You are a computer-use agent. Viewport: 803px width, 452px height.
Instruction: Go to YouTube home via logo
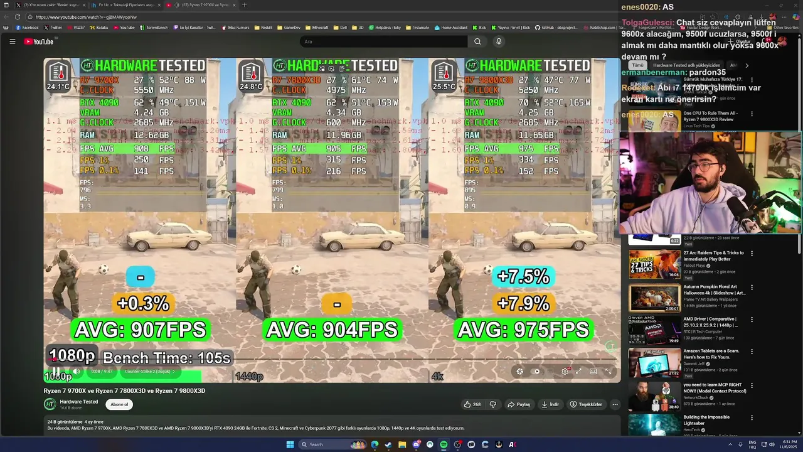[x=39, y=41]
